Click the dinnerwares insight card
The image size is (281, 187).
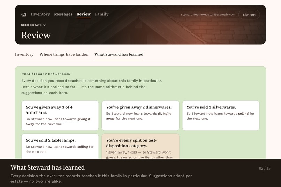pos(140,115)
